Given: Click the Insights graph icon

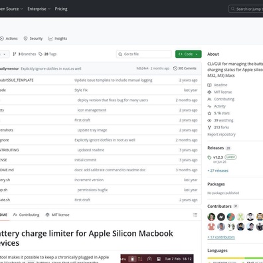Looking at the screenshot, I should (x=50, y=39).
